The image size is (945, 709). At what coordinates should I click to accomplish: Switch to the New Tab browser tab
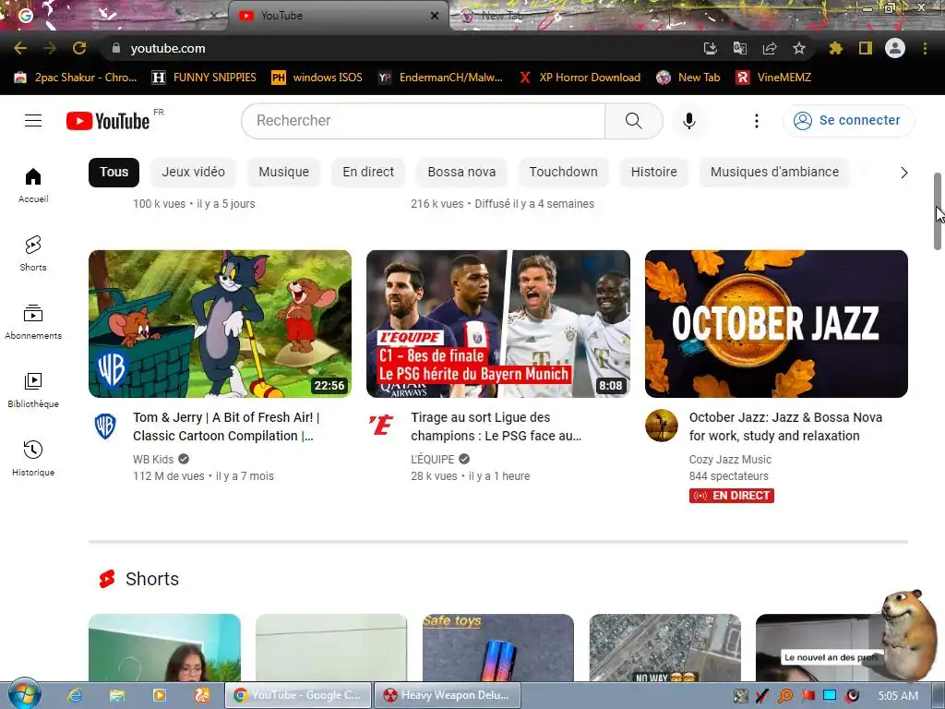[503, 16]
